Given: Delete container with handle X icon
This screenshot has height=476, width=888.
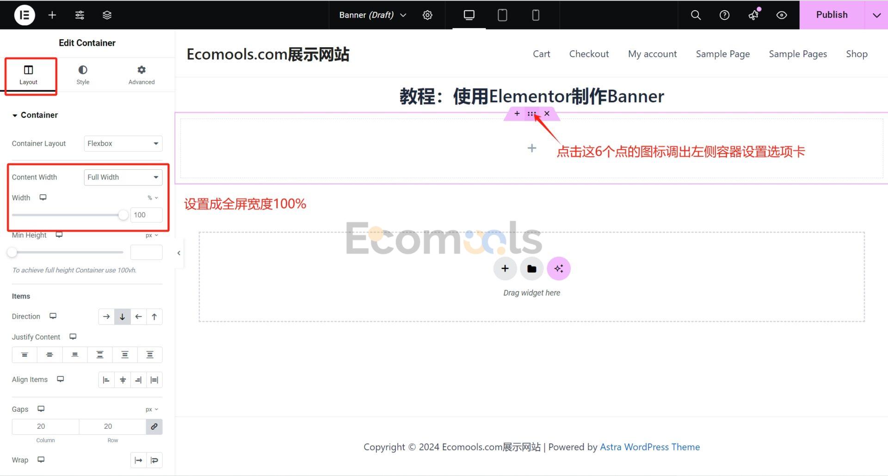Looking at the screenshot, I should tap(547, 114).
